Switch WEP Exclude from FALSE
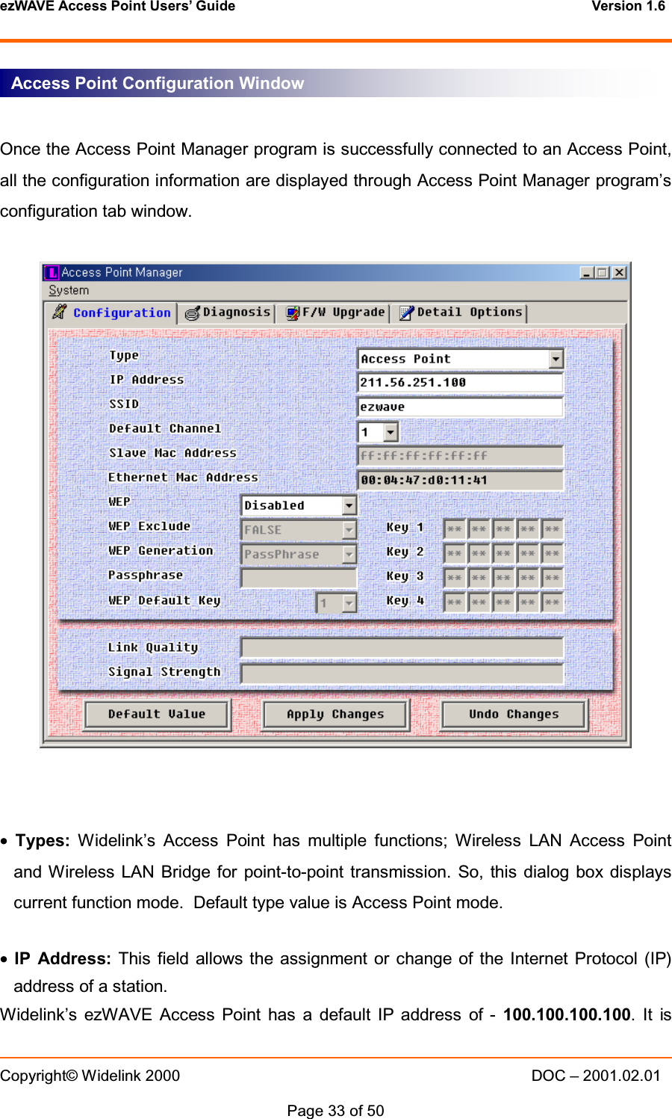Image resolution: width=672 pixels, height=1119 pixels. [x=348, y=530]
